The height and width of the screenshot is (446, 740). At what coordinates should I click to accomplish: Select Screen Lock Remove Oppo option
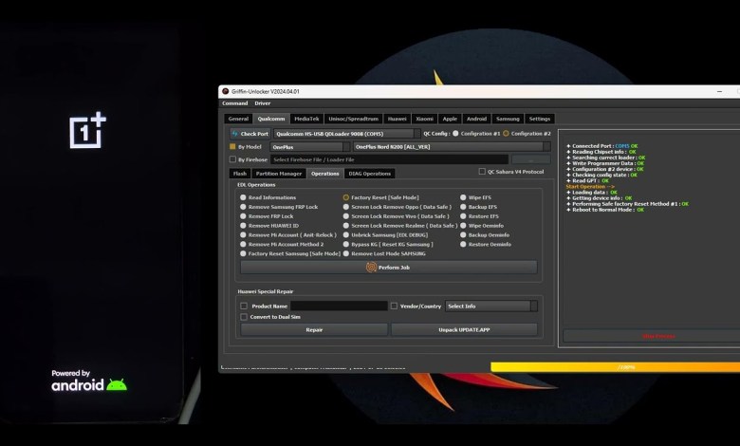346,207
